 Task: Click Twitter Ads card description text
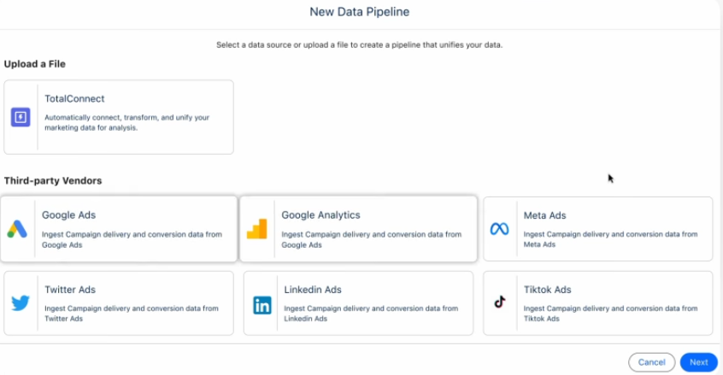pyautogui.click(x=132, y=313)
